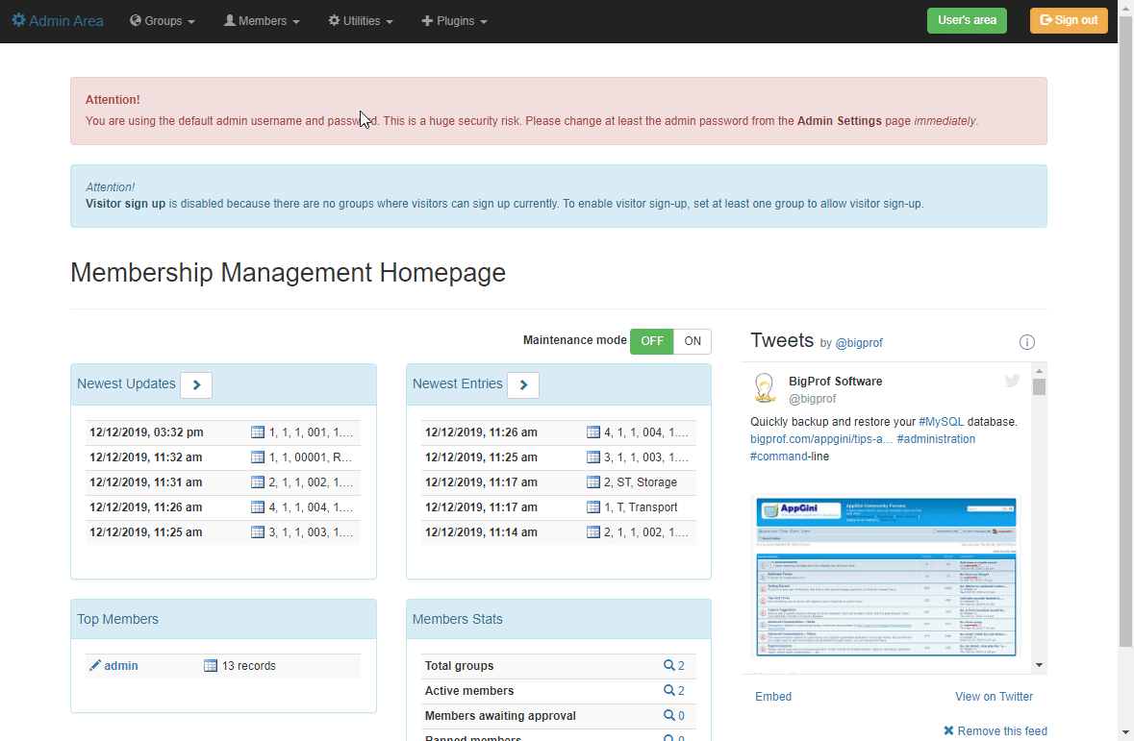
Task: Click table icon beside '1, T, Transport'
Action: [x=593, y=506]
